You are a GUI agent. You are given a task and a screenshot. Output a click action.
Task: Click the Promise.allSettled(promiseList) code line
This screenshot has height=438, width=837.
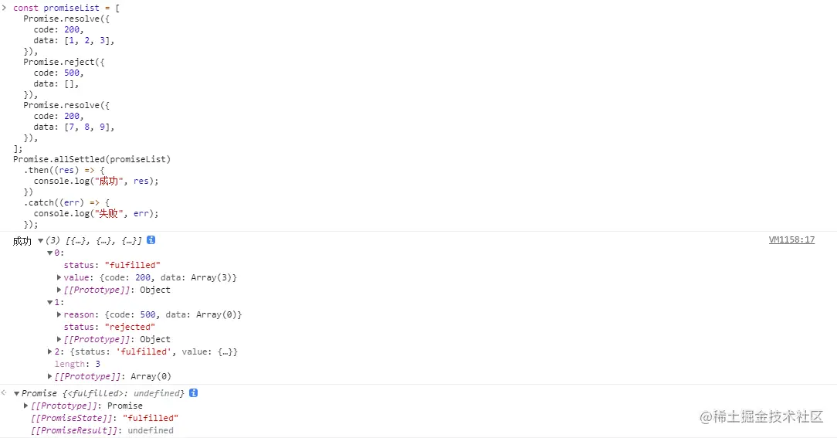tap(92, 159)
